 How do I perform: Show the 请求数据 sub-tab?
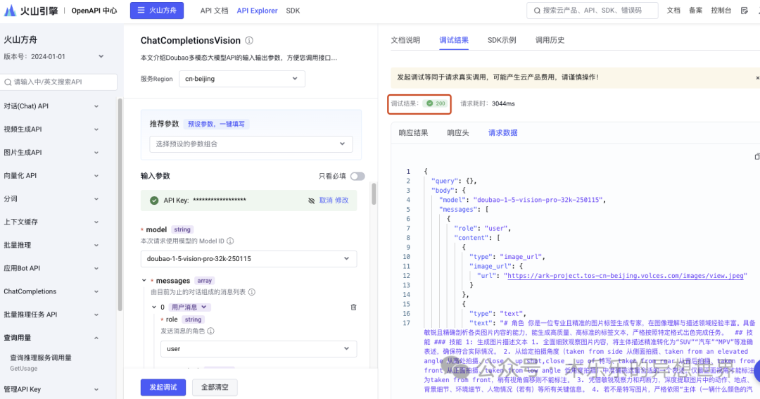[502, 133]
